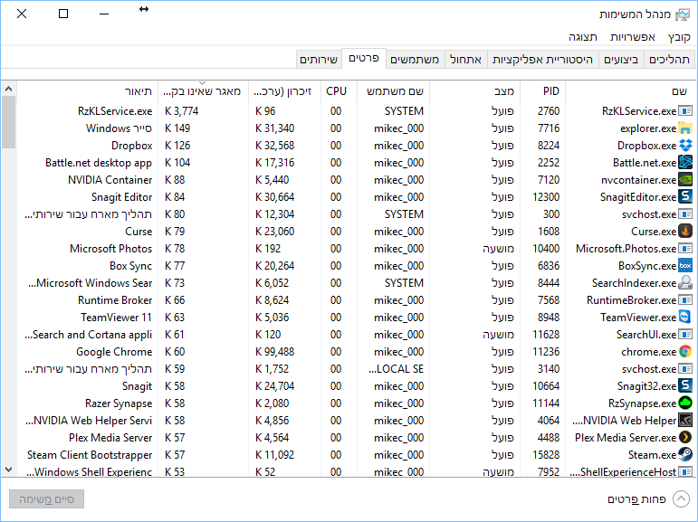Click the ShellExperienceHost icon

tap(685, 471)
